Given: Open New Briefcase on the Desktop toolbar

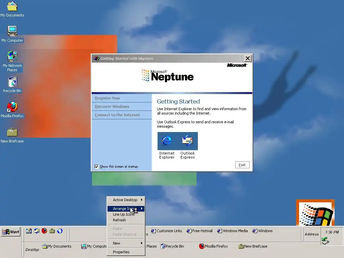Looking at the screenshot, I should [253, 246].
